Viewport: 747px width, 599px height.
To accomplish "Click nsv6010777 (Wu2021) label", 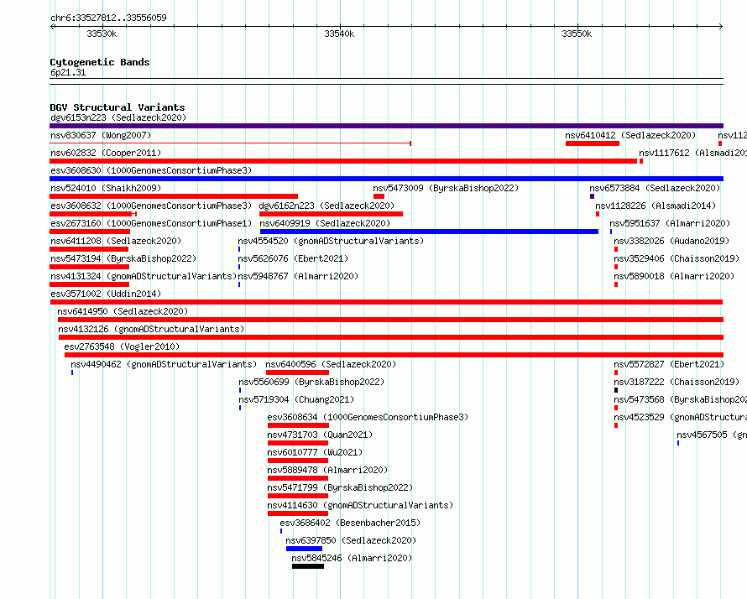I will click(315, 452).
